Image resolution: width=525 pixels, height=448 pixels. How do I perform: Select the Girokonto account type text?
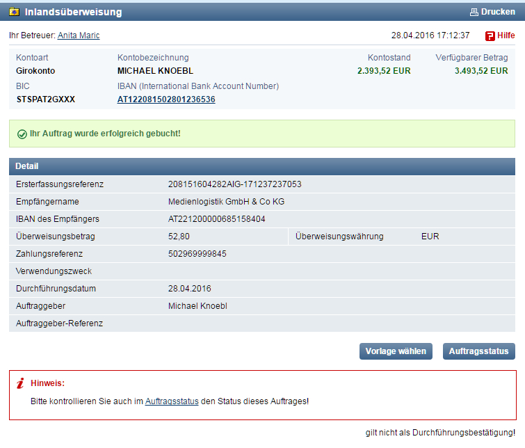(35, 71)
